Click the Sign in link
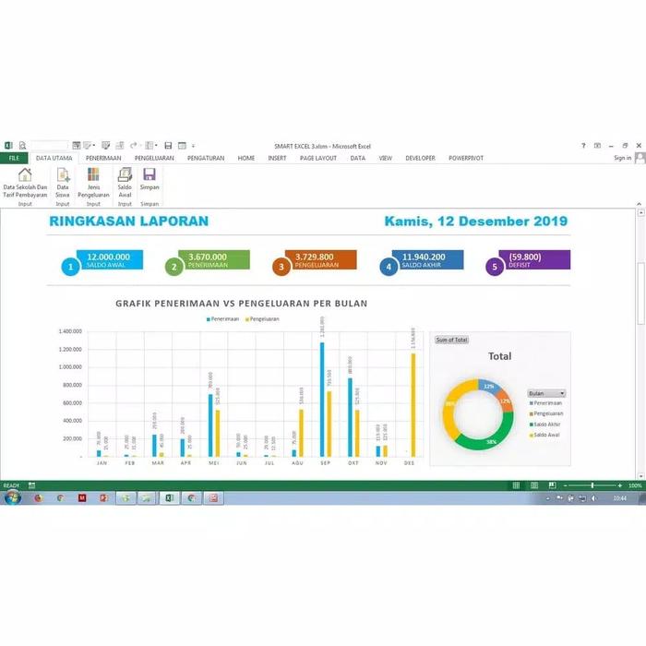This screenshot has width=646, height=646. click(x=622, y=158)
